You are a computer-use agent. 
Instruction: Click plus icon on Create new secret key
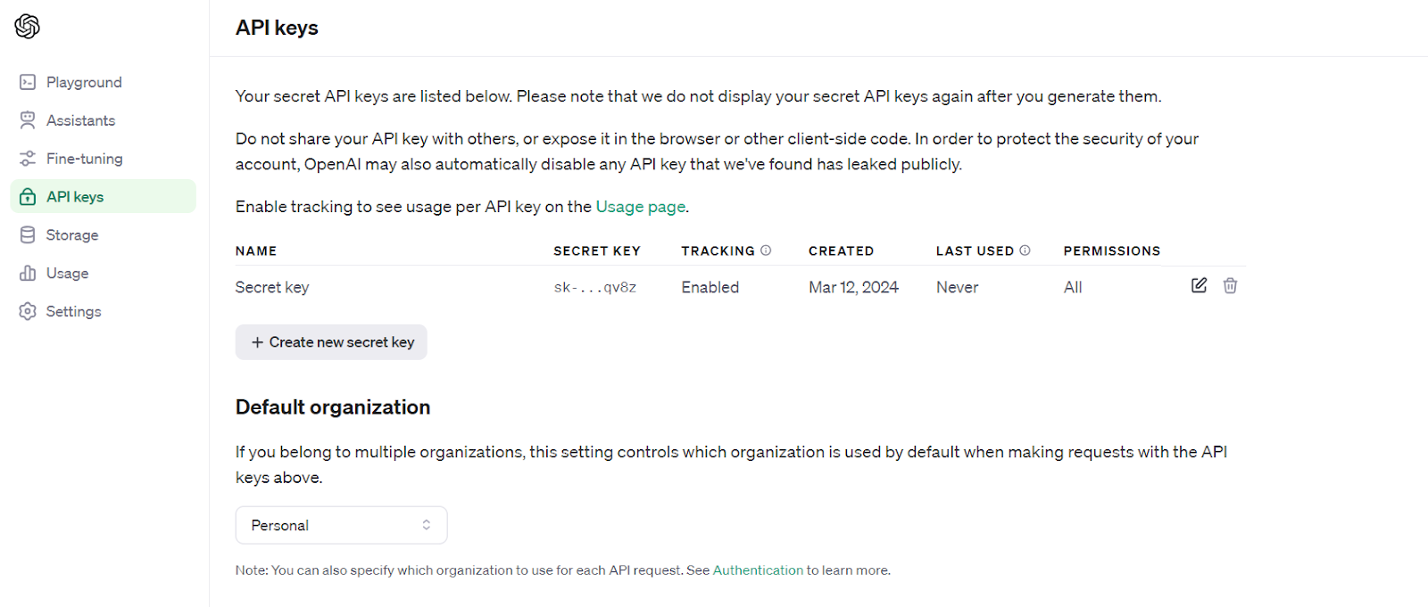(257, 342)
